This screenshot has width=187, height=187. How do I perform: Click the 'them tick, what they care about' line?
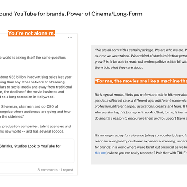click(119, 67)
